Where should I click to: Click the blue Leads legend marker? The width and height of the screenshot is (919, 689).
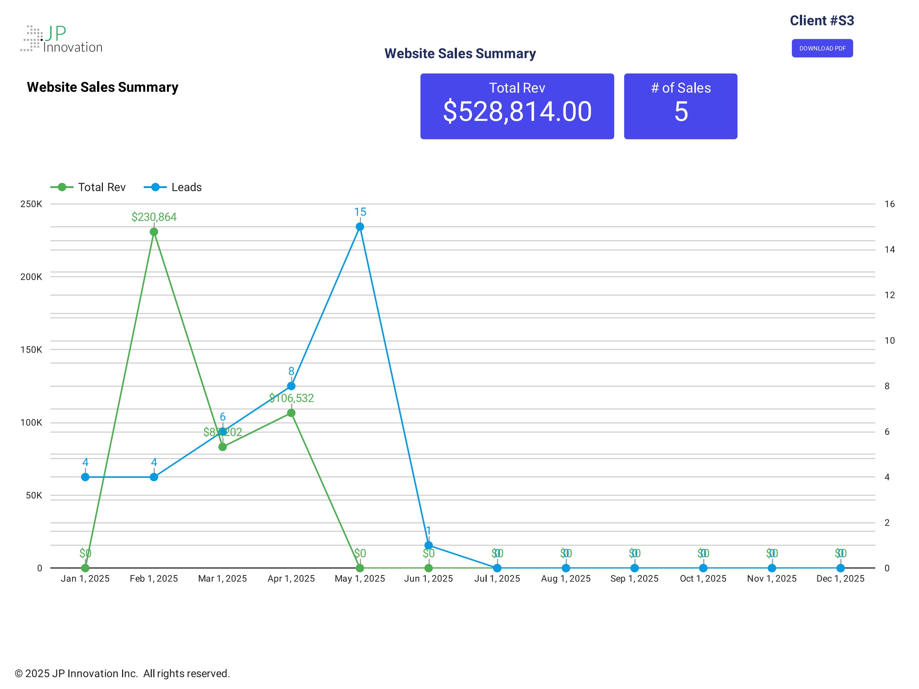coord(155,187)
